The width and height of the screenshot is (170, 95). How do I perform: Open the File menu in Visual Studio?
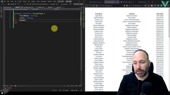[5, 2]
